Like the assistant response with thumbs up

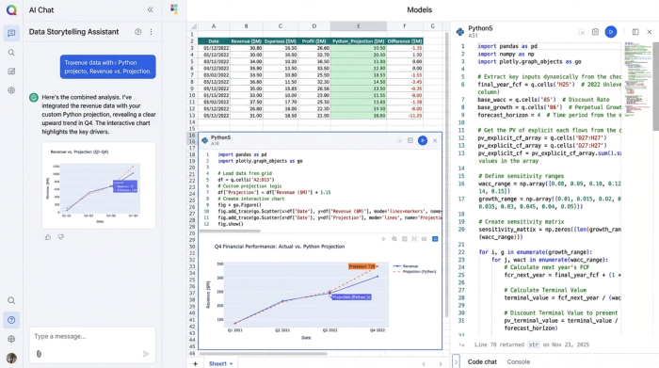coord(48,237)
